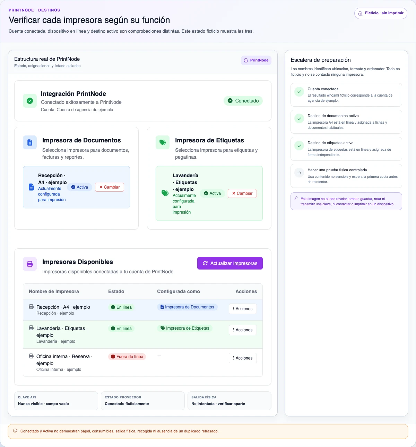Viewport: 416px width, 447px height.
Task: Click 'Conectado exitosamente a PrintNode' text
Action: [x=81, y=102]
